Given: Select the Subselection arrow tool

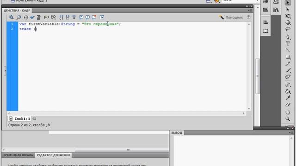Looking at the screenshot, I should [288, 9].
